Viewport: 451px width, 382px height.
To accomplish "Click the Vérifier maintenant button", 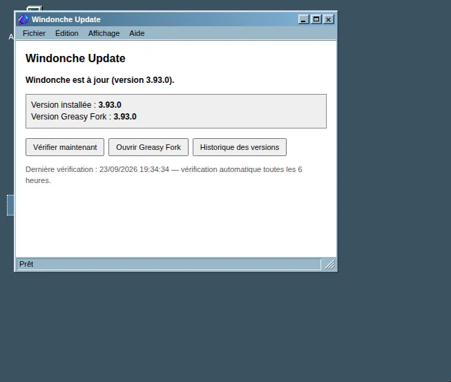I will pos(65,147).
